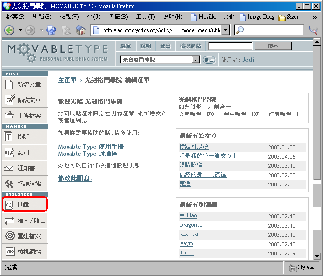The width and height of the screenshot is (323, 276).
Task: Click the 檢視網站 tab in header
Action: [x=190, y=46]
